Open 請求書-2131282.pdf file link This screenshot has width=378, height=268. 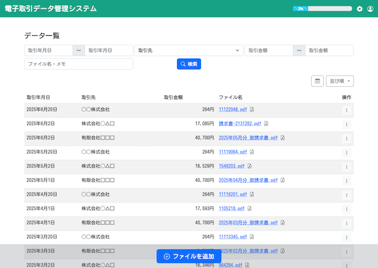[240, 124]
